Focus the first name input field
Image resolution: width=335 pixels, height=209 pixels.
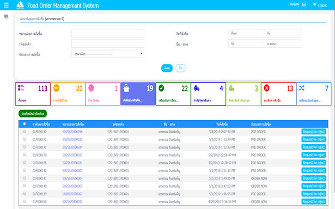pos(247,44)
